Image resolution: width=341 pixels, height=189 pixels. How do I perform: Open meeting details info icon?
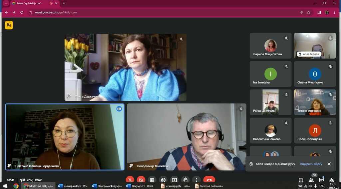[x=301, y=180]
